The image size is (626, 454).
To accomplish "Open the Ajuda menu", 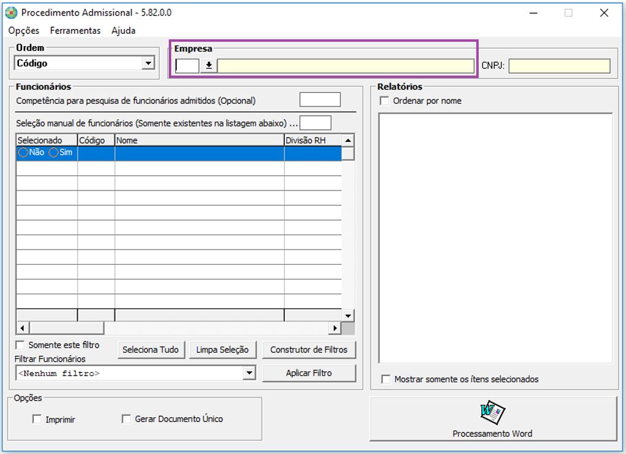I will [x=123, y=31].
